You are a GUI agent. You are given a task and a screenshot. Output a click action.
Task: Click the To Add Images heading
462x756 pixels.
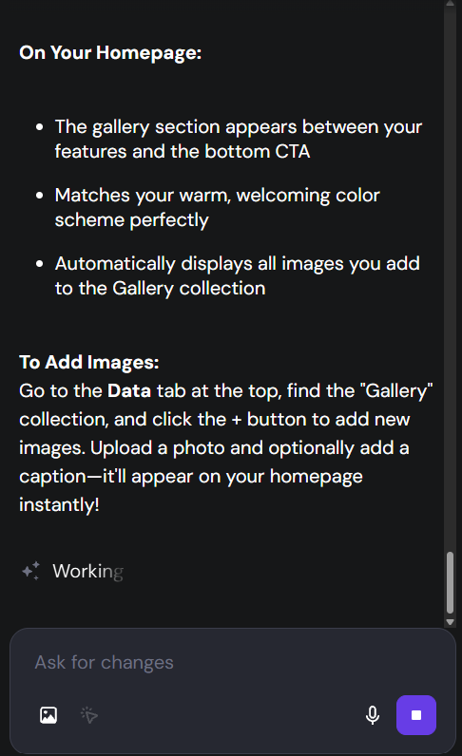tap(88, 362)
